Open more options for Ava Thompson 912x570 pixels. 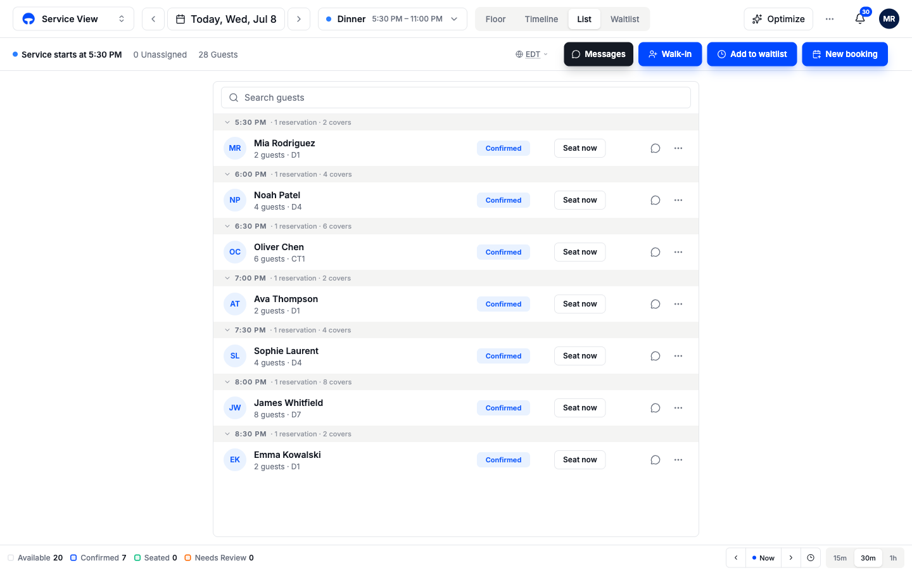pyautogui.click(x=678, y=304)
